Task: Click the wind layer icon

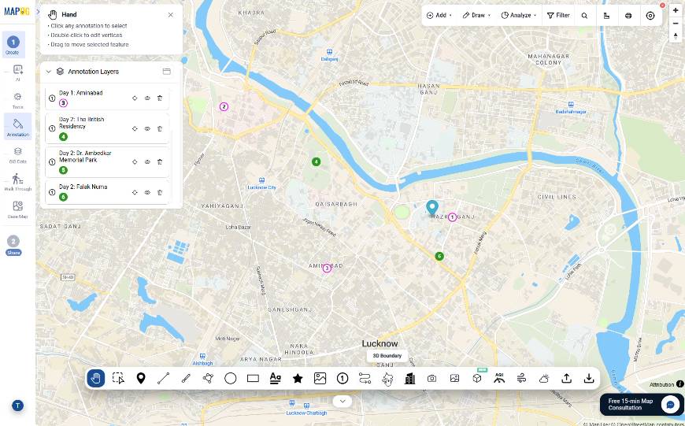Action: [x=521, y=379]
